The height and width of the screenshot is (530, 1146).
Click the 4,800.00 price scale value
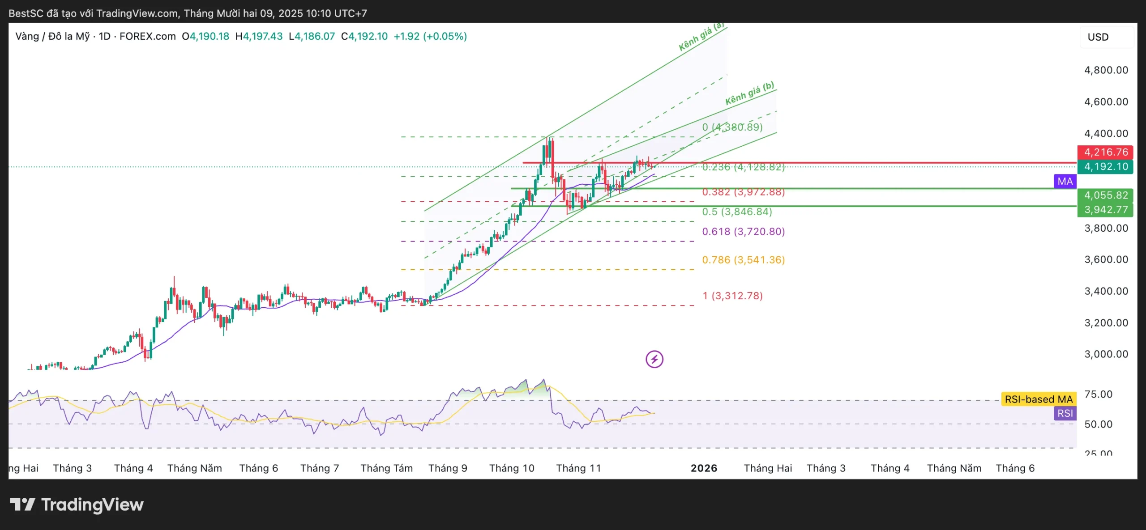point(1106,70)
